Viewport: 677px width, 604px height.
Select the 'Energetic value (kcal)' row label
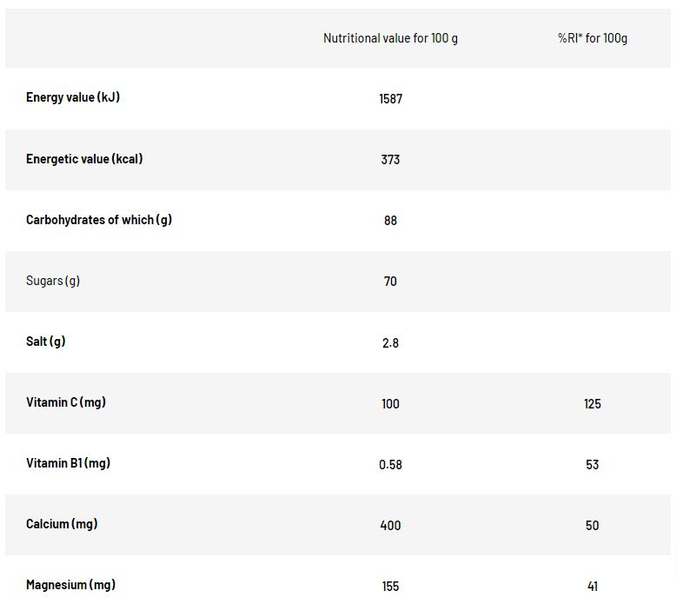click(84, 159)
